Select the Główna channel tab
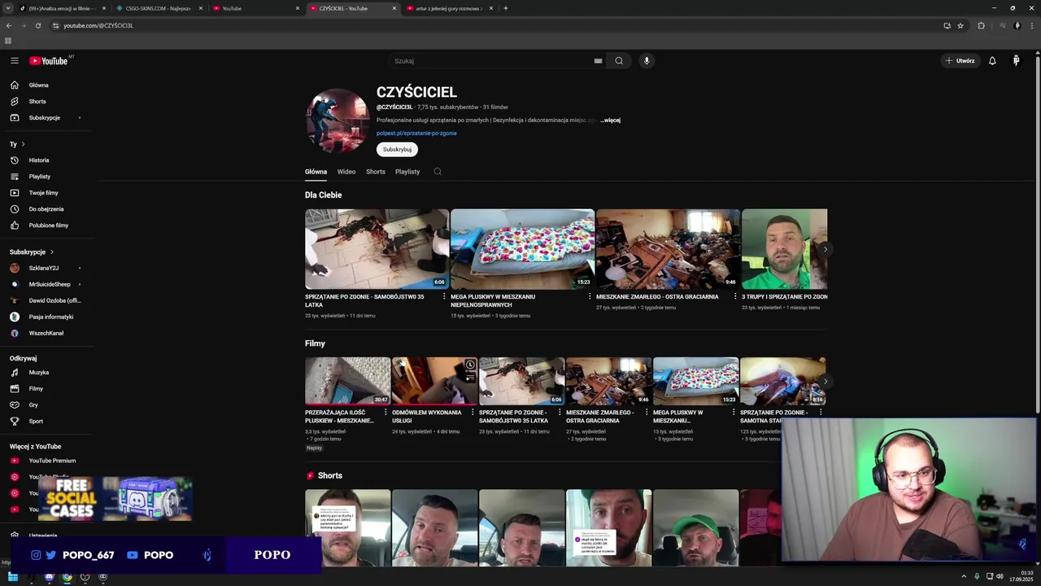The image size is (1041, 586). (316, 172)
